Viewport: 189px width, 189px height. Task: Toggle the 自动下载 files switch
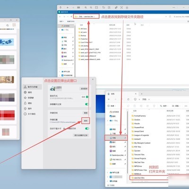coord(87,129)
